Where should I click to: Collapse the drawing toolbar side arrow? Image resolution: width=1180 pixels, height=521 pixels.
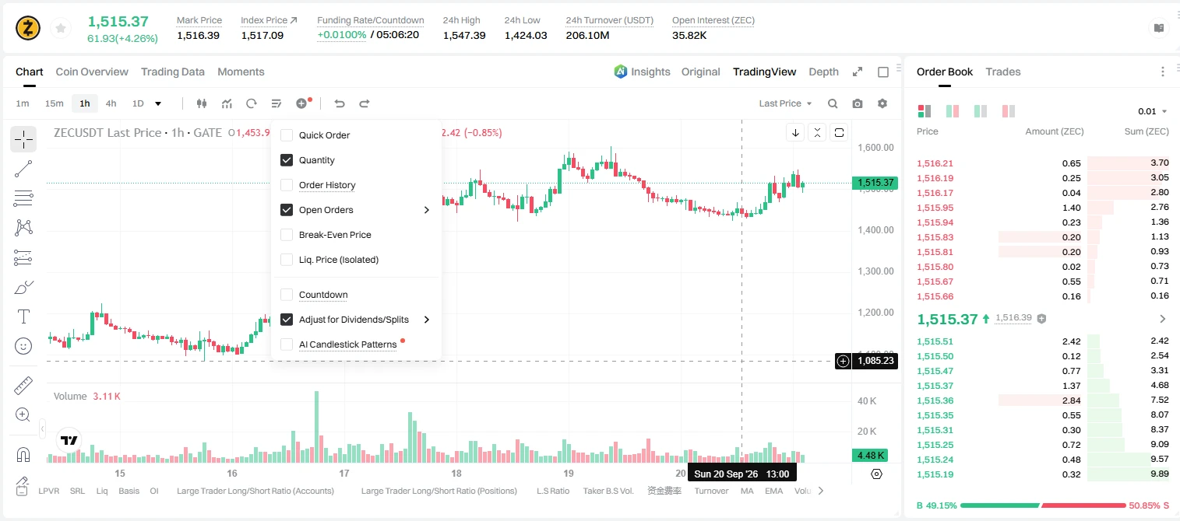coord(42,428)
